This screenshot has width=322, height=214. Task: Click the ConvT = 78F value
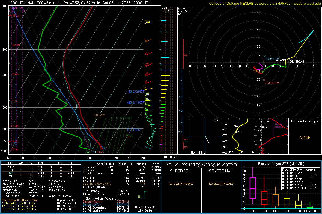point(37,187)
